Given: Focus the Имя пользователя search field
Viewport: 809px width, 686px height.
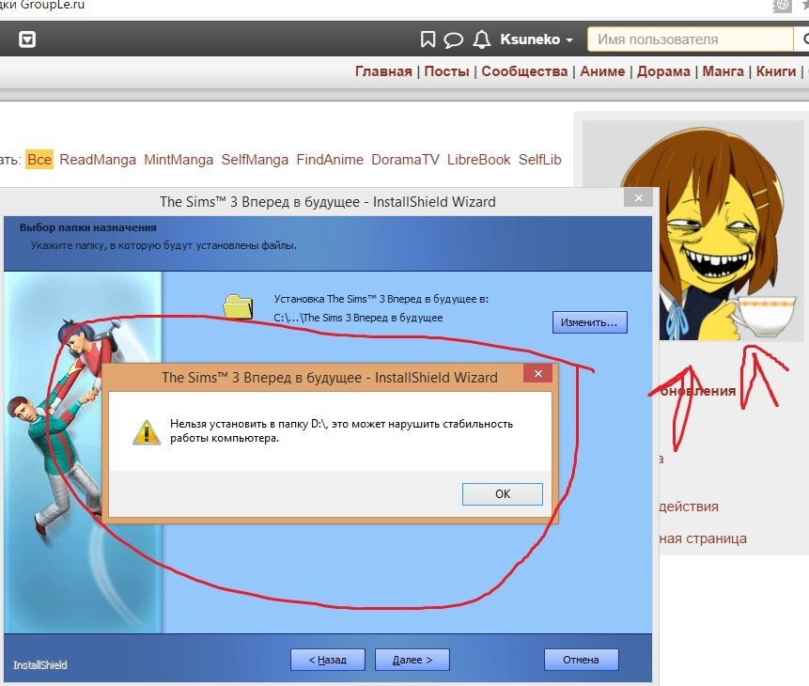Looking at the screenshot, I should 690,39.
